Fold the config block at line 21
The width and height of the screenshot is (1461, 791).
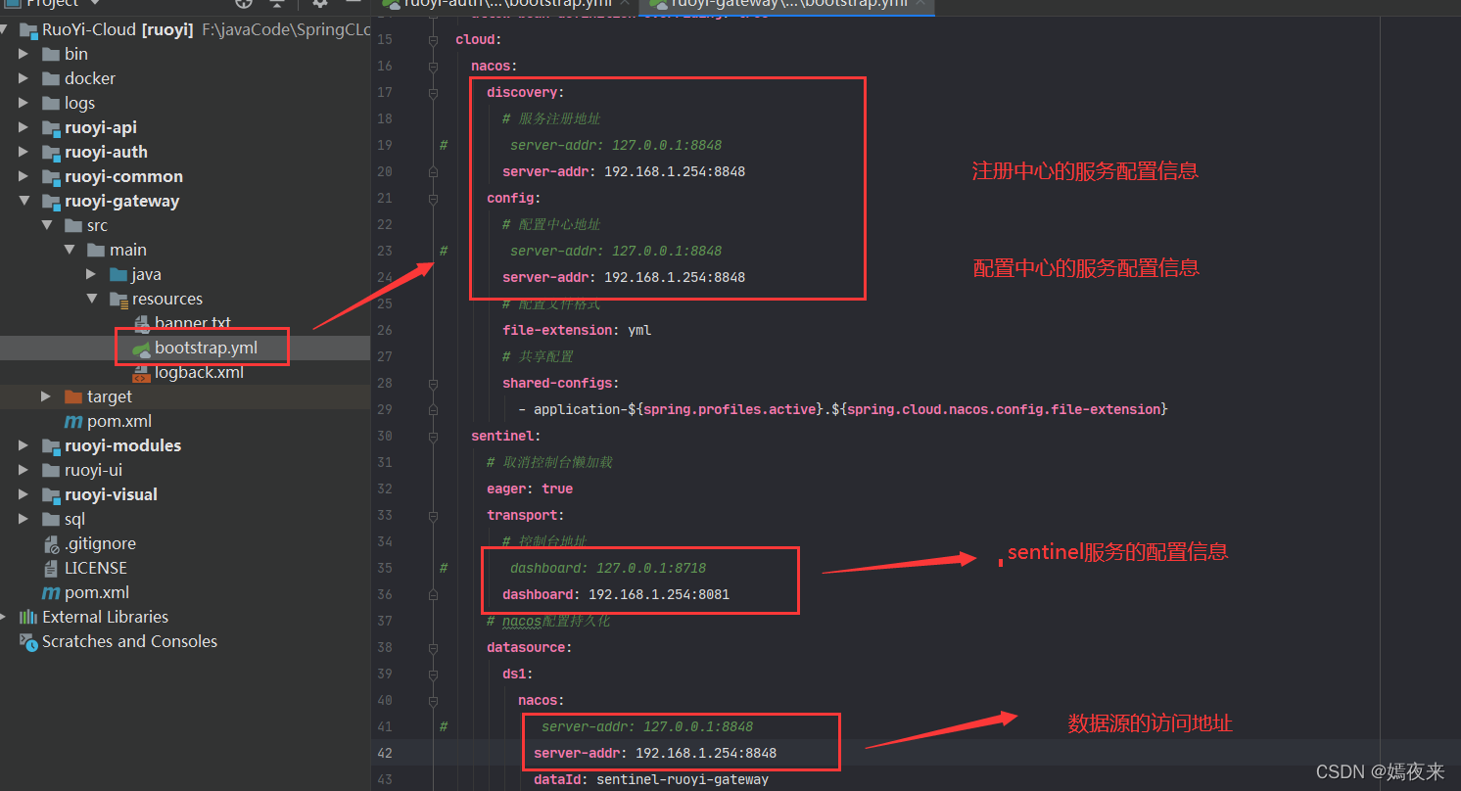pos(432,199)
